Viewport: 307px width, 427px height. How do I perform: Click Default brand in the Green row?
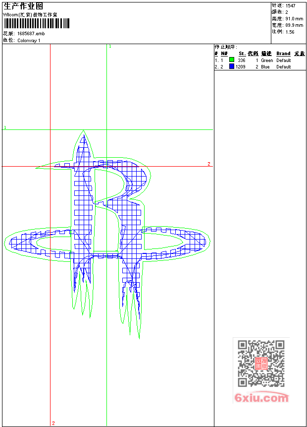(284, 60)
